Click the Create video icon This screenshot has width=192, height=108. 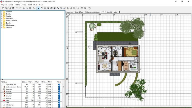(85, 8)
